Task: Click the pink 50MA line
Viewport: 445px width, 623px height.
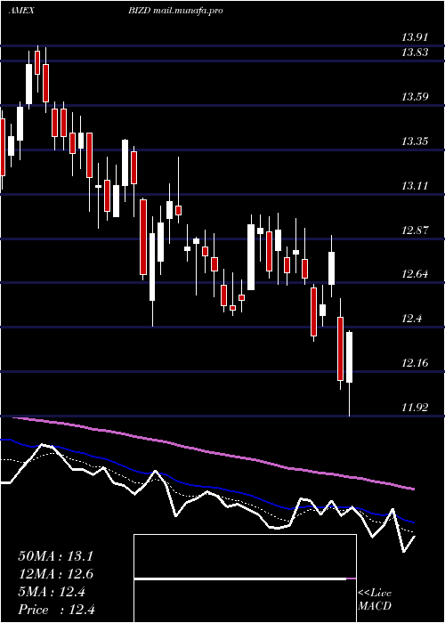Action: (x=214, y=452)
